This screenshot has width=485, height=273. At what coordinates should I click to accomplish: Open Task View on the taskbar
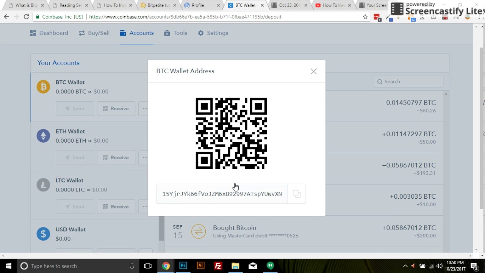click(x=148, y=266)
